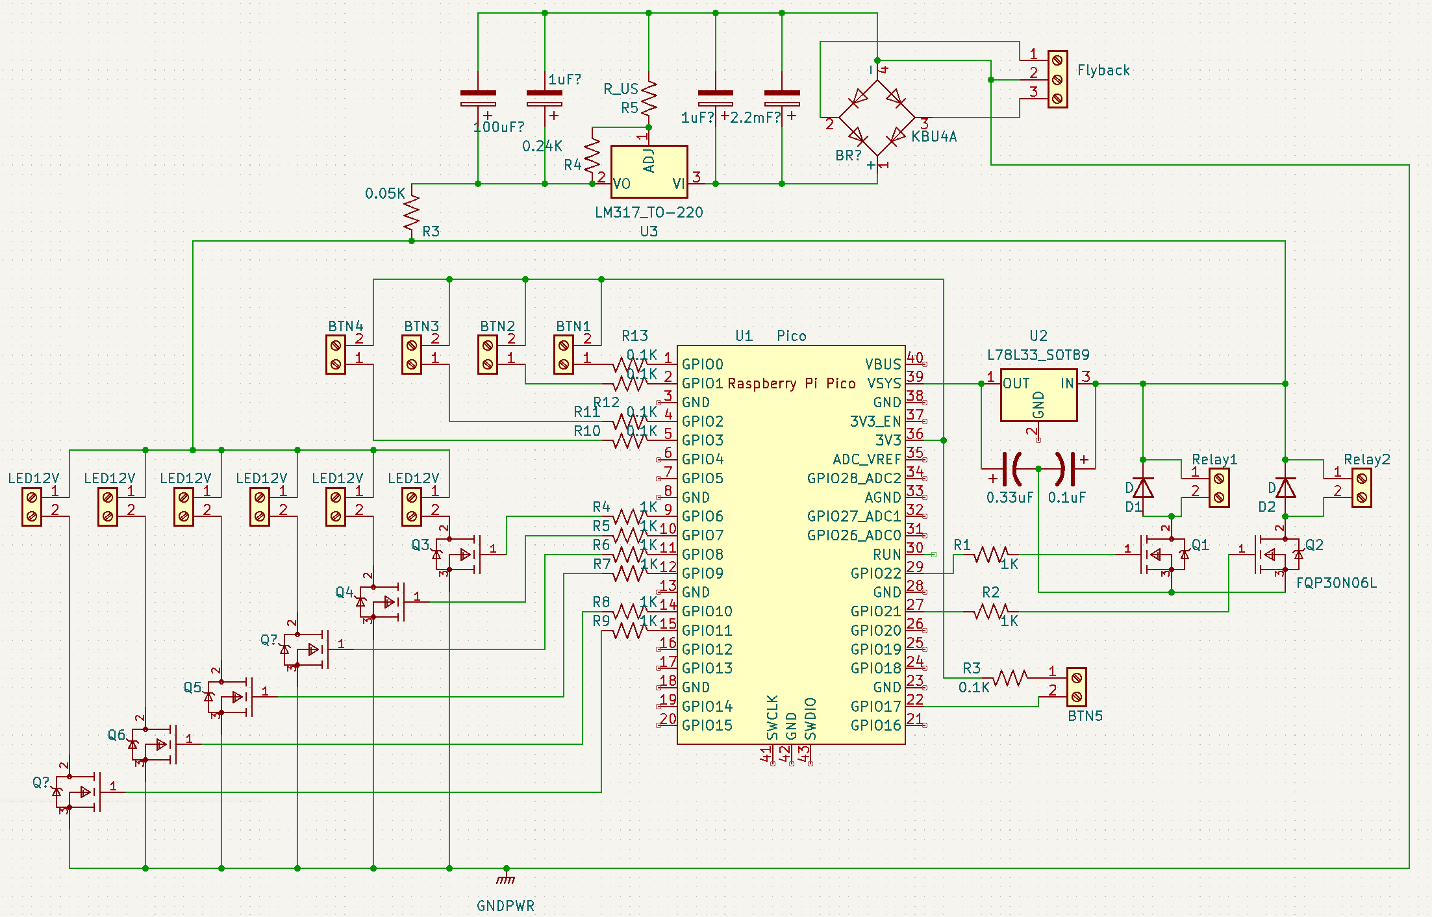The height and width of the screenshot is (917, 1432).
Task: Select the BTN1 screw terminal connector
Action: pos(563,355)
